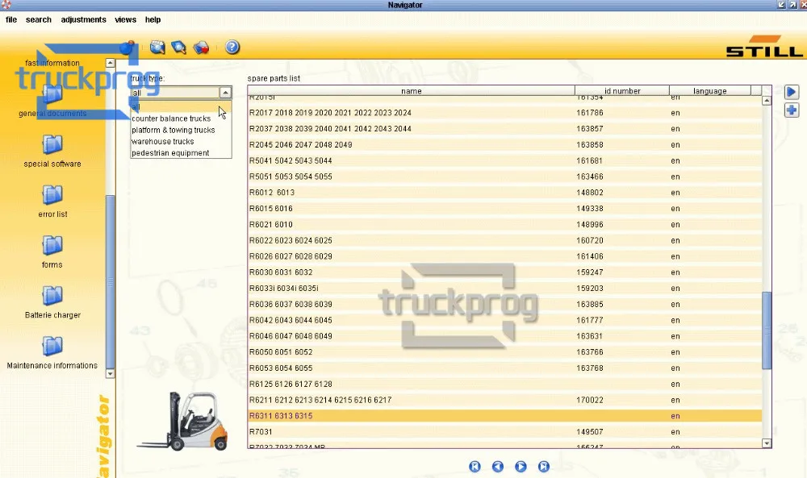Open the help menu

pyautogui.click(x=153, y=19)
